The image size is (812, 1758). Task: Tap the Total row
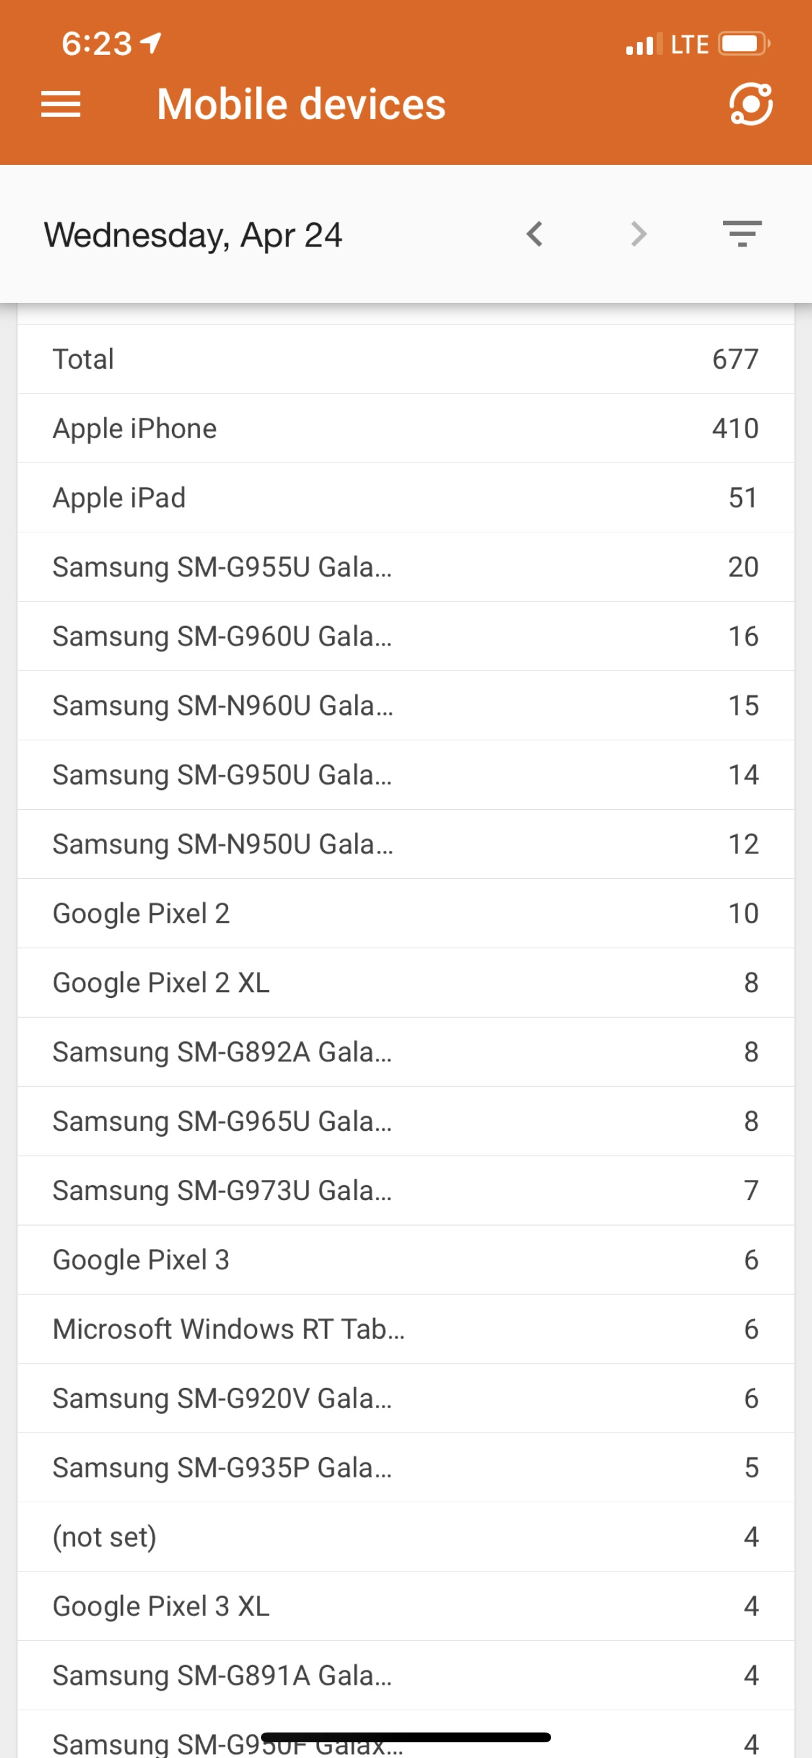point(405,359)
